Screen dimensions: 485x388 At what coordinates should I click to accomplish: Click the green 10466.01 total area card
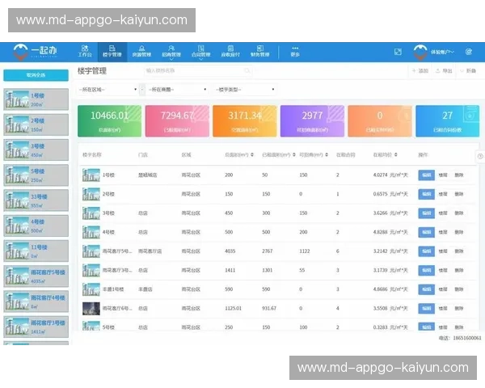[x=109, y=121]
